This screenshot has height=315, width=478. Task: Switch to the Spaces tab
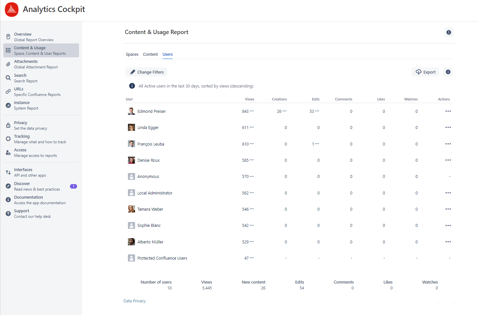coord(132,54)
